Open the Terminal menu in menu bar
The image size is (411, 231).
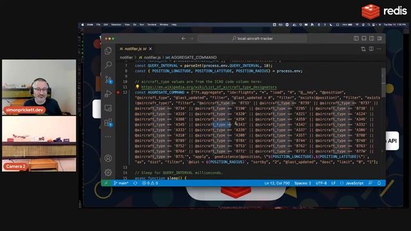[152, 24]
